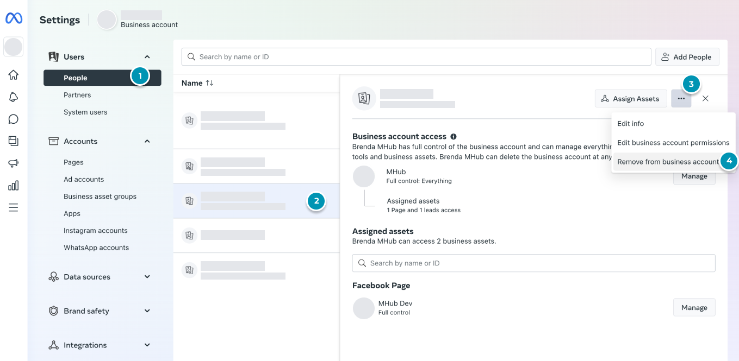Click the Add People button
The height and width of the screenshot is (361, 739).
(687, 57)
